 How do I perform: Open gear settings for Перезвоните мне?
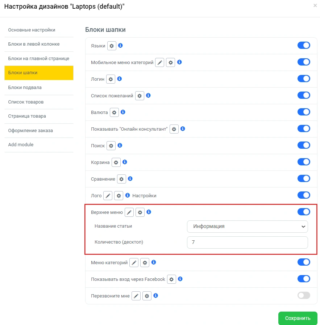pyautogui.click(x=147, y=296)
